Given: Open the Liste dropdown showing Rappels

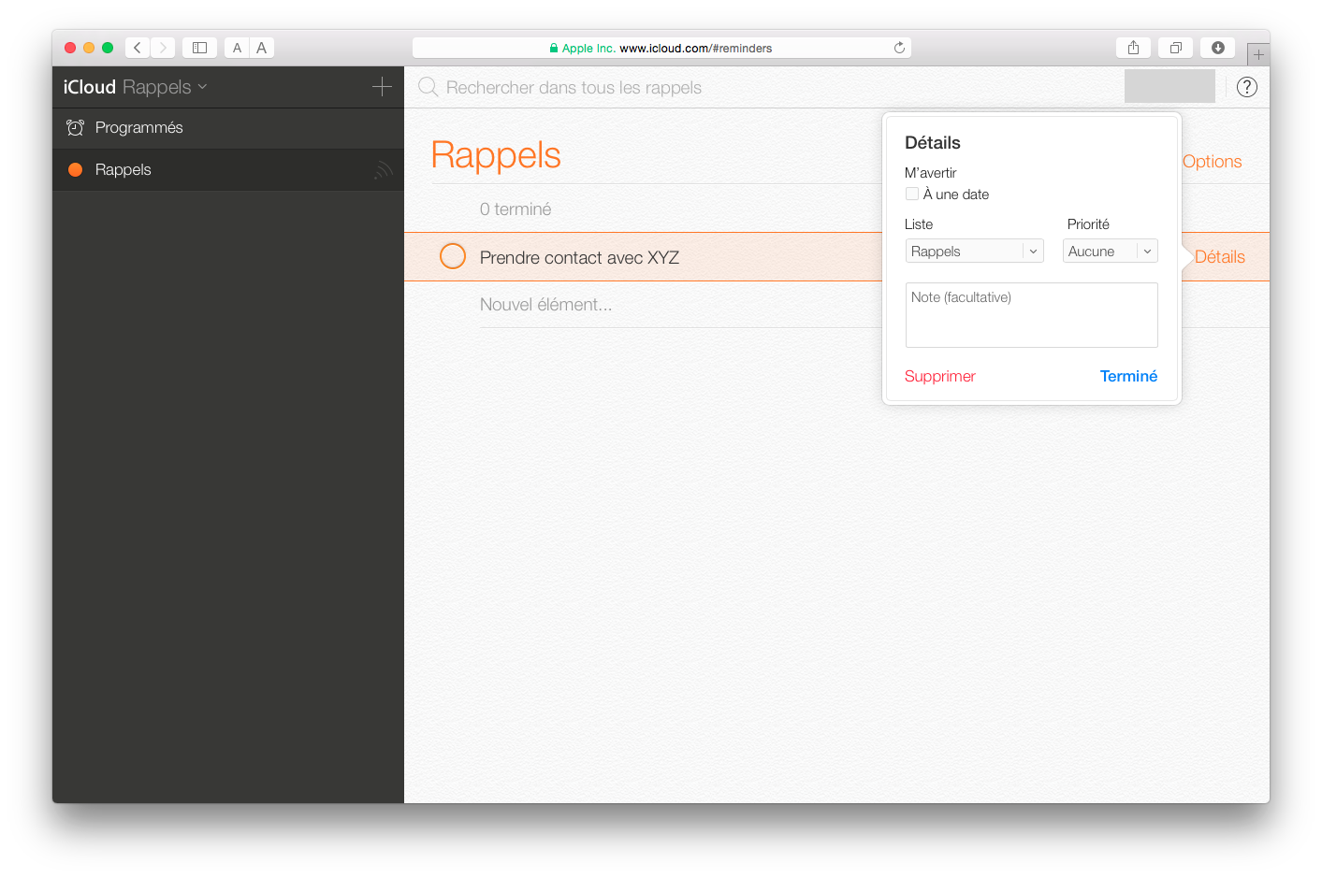Looking at the screenshot, I should 974,251.
